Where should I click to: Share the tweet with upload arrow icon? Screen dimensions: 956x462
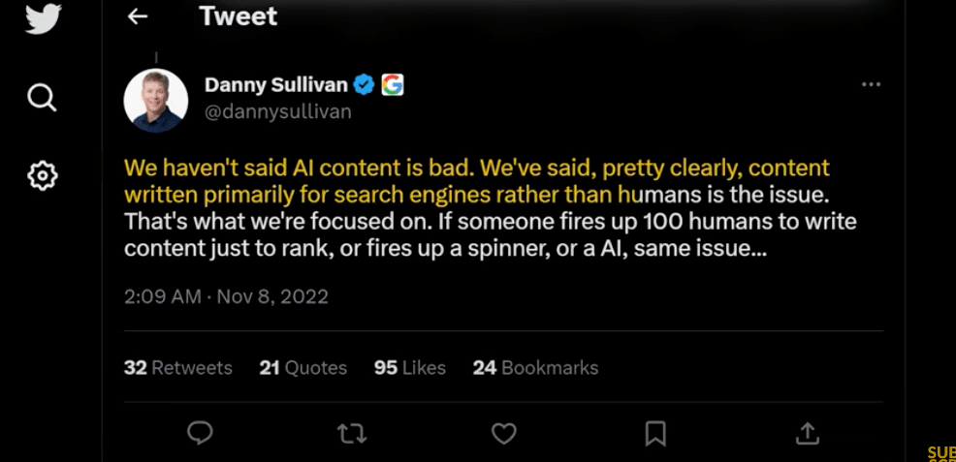(807, 433)
